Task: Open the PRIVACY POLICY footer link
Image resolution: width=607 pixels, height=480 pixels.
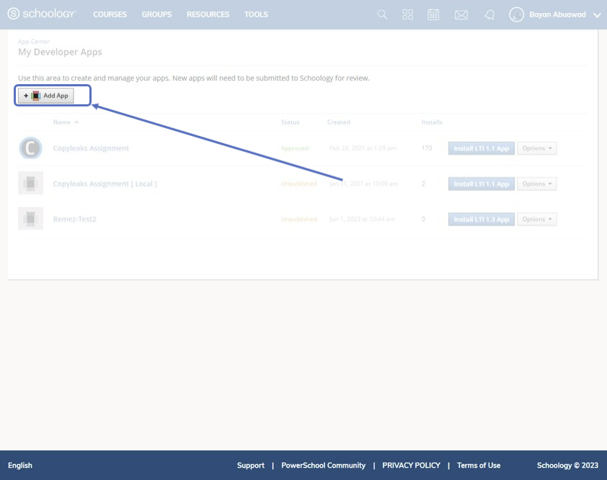Action: click(411, 466)
